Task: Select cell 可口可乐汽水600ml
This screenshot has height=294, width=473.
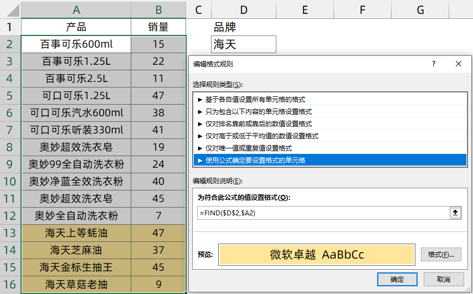Action: (76, 113)
